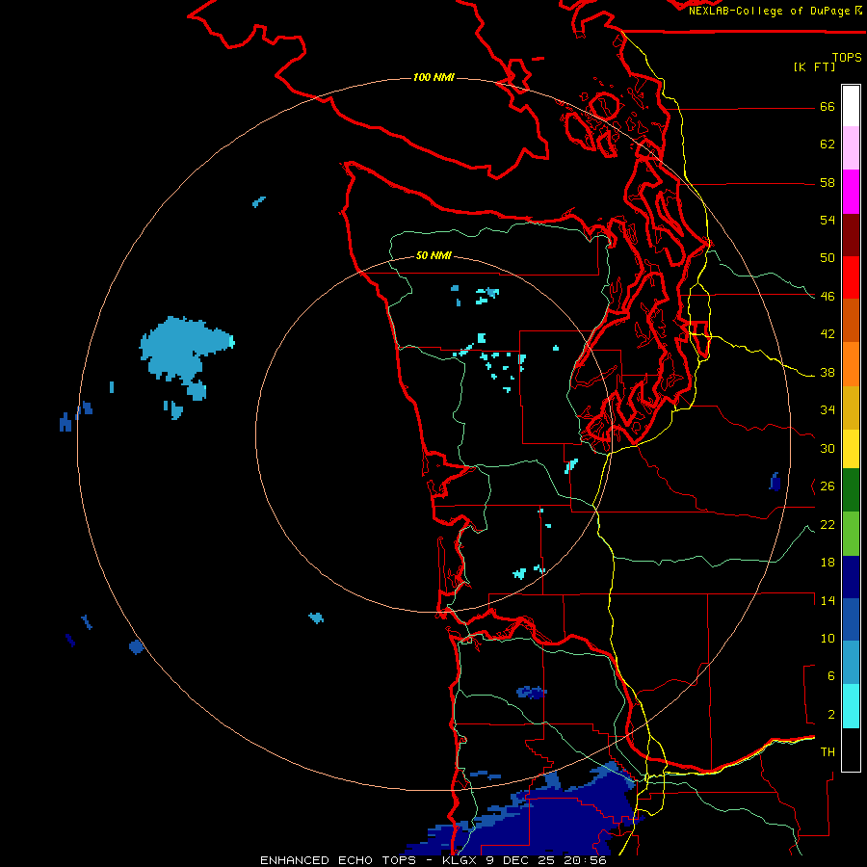Click the light pink legend swatch

851,148
